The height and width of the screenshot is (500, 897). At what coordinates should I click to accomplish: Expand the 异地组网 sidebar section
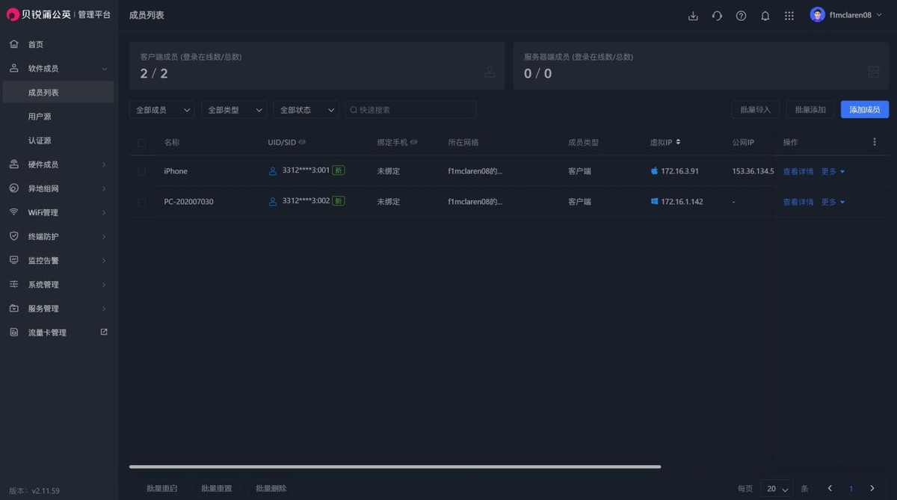click(45, 188)
